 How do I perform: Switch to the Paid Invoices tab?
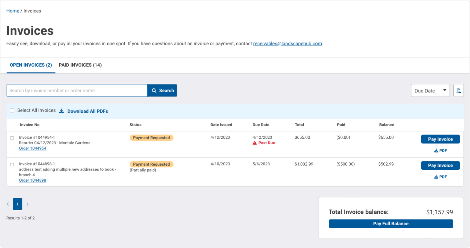pos(80,65)
